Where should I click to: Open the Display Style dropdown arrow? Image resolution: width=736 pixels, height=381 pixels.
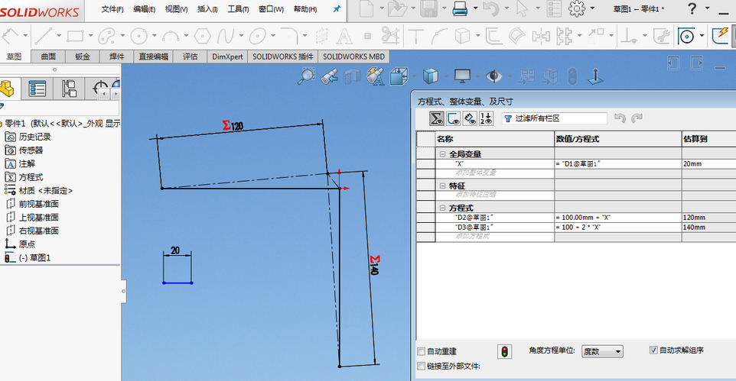click(445, 76)
